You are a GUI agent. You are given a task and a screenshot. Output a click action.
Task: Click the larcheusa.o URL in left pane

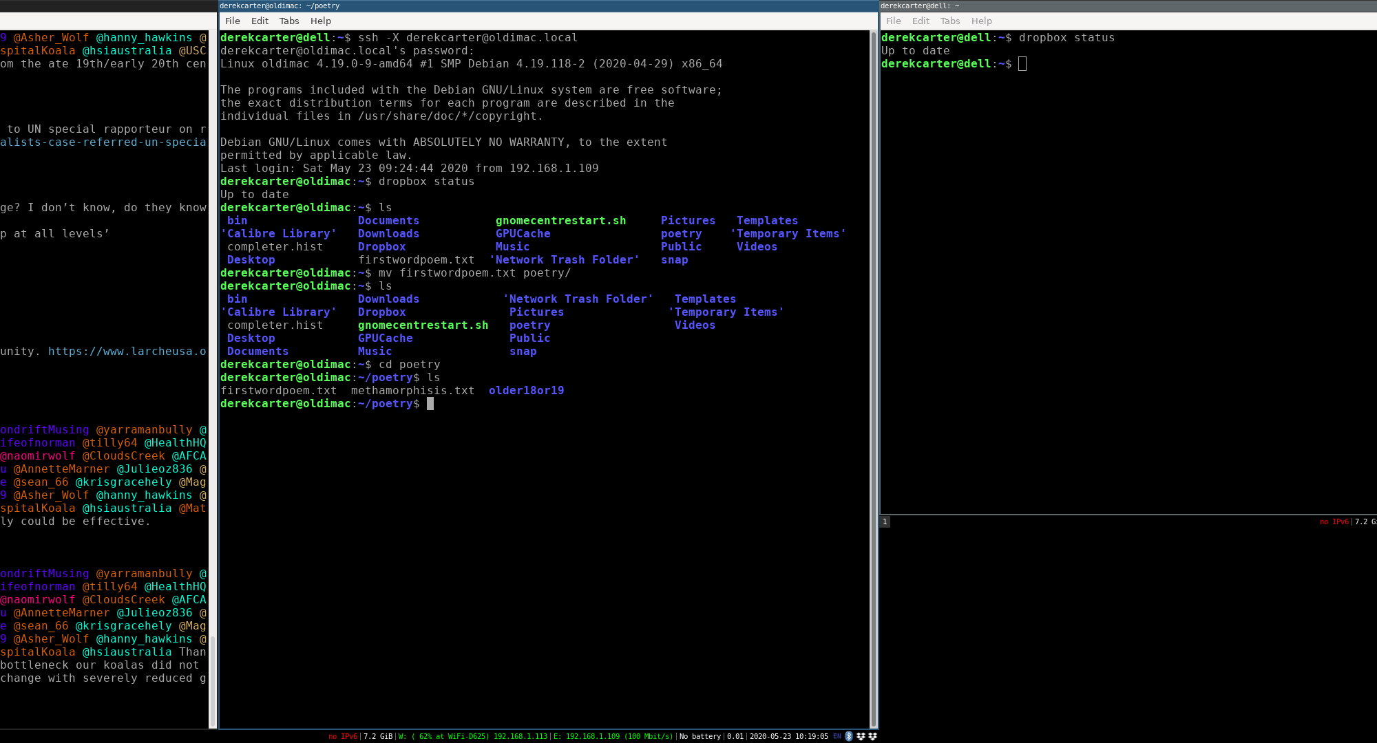(x=127, y=352)
